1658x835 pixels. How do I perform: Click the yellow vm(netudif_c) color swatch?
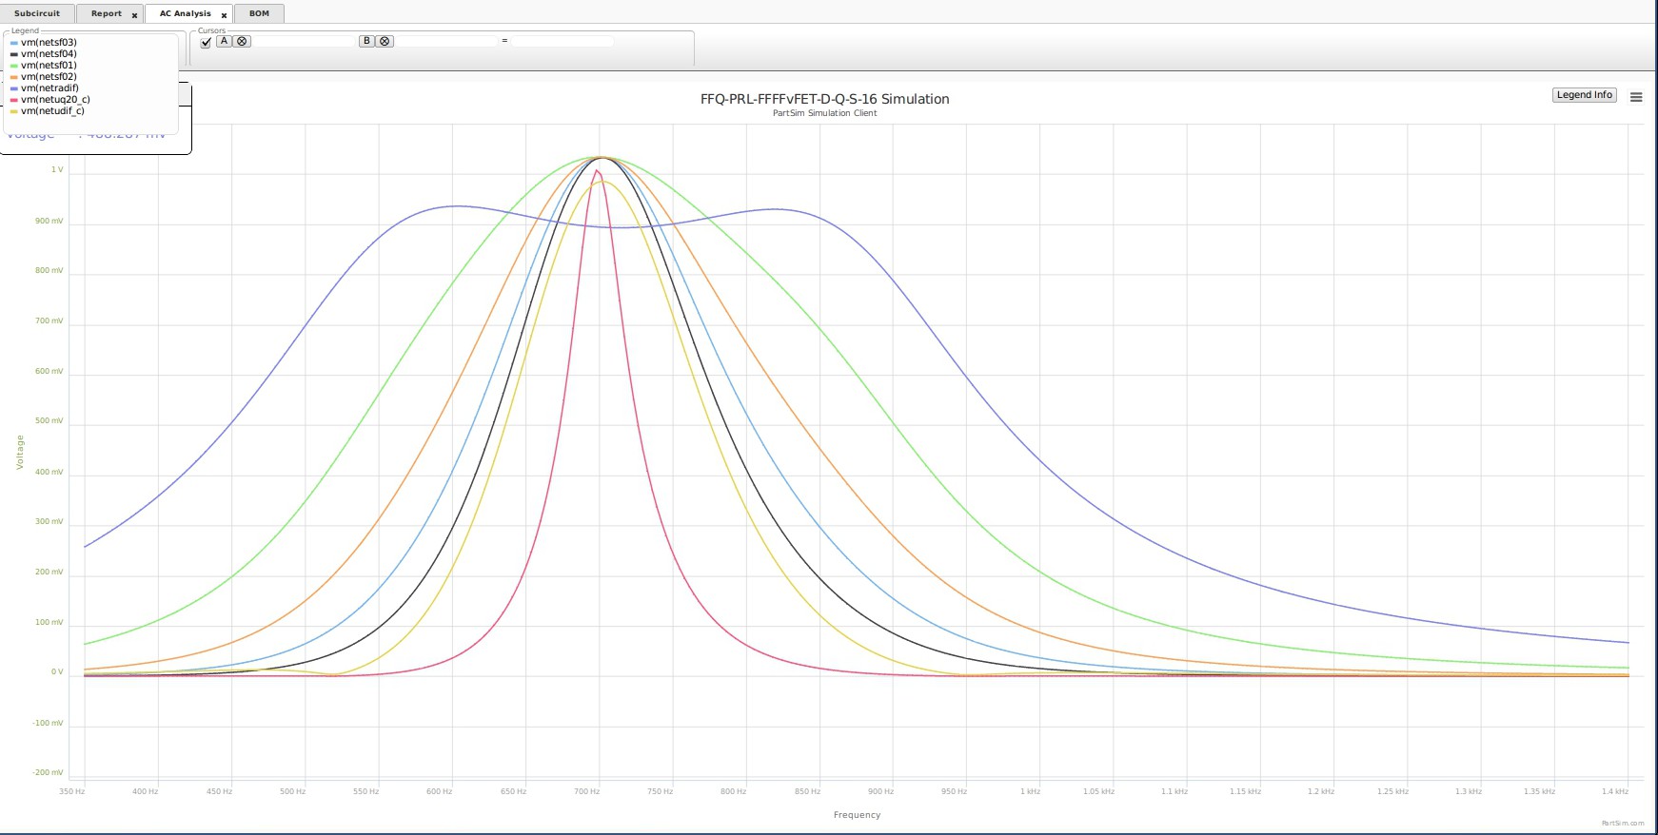click(x=13, y=111)
